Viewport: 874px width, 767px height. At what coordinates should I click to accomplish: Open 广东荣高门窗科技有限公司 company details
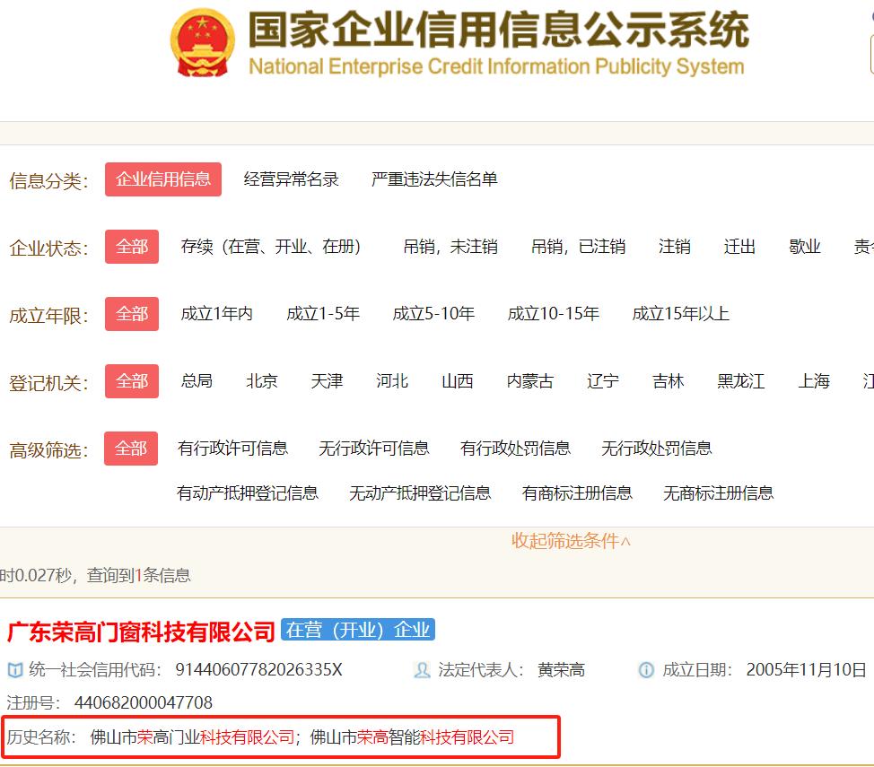136,631
